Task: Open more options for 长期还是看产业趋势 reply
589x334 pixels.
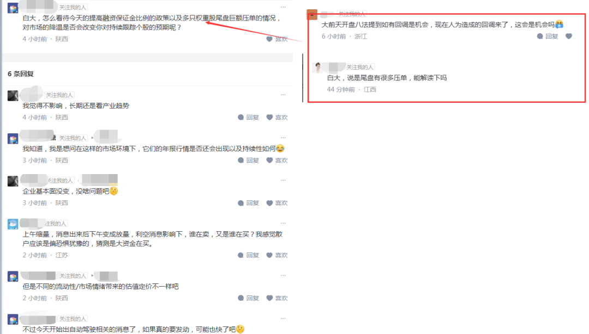Action: click(x=283, y=95)
